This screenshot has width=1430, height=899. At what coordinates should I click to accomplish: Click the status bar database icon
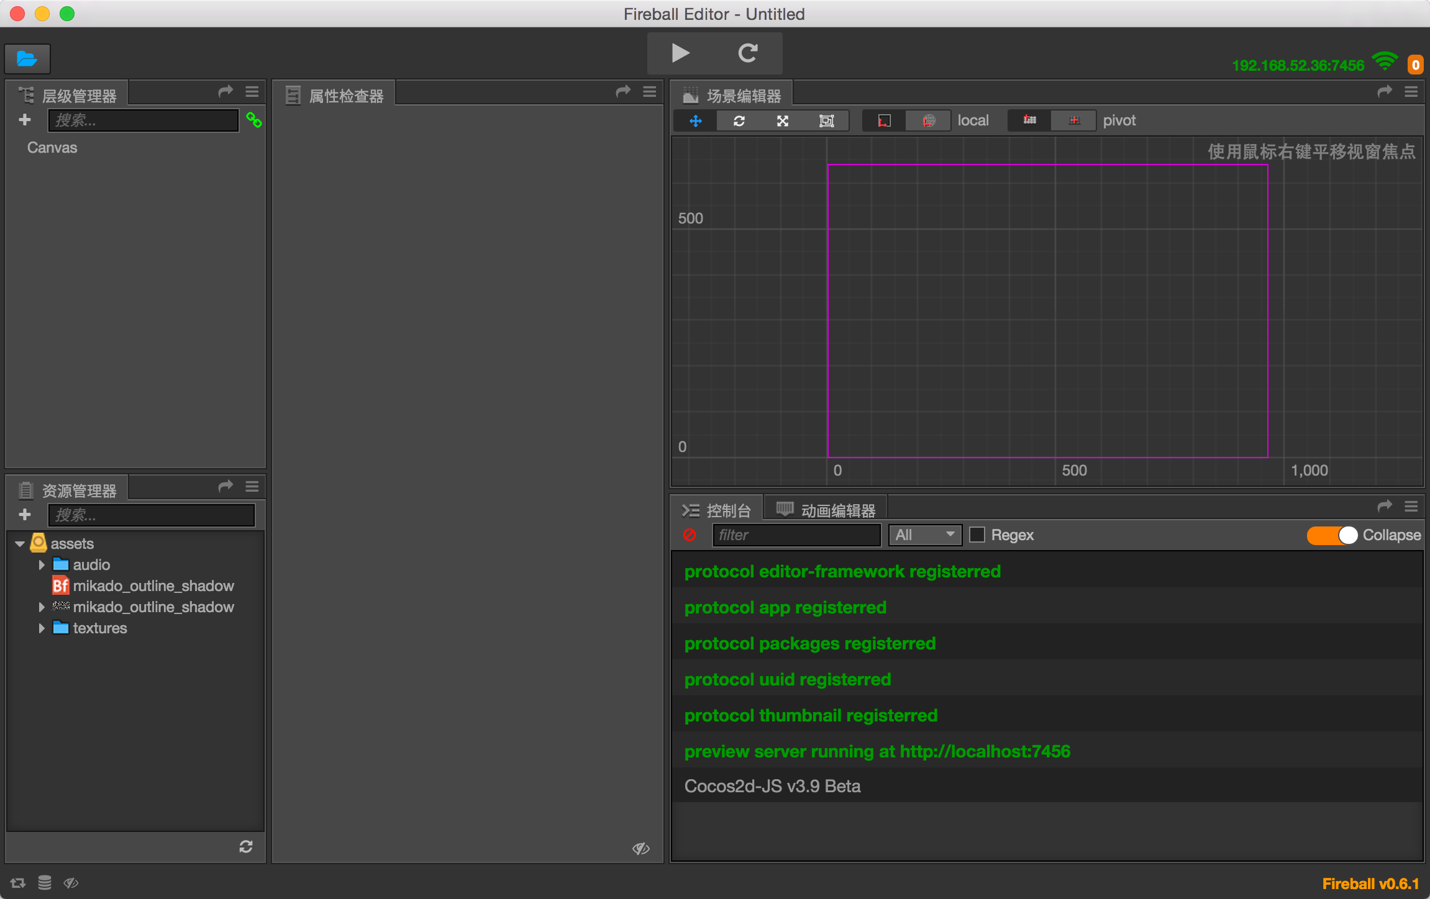tap(45, 883)
